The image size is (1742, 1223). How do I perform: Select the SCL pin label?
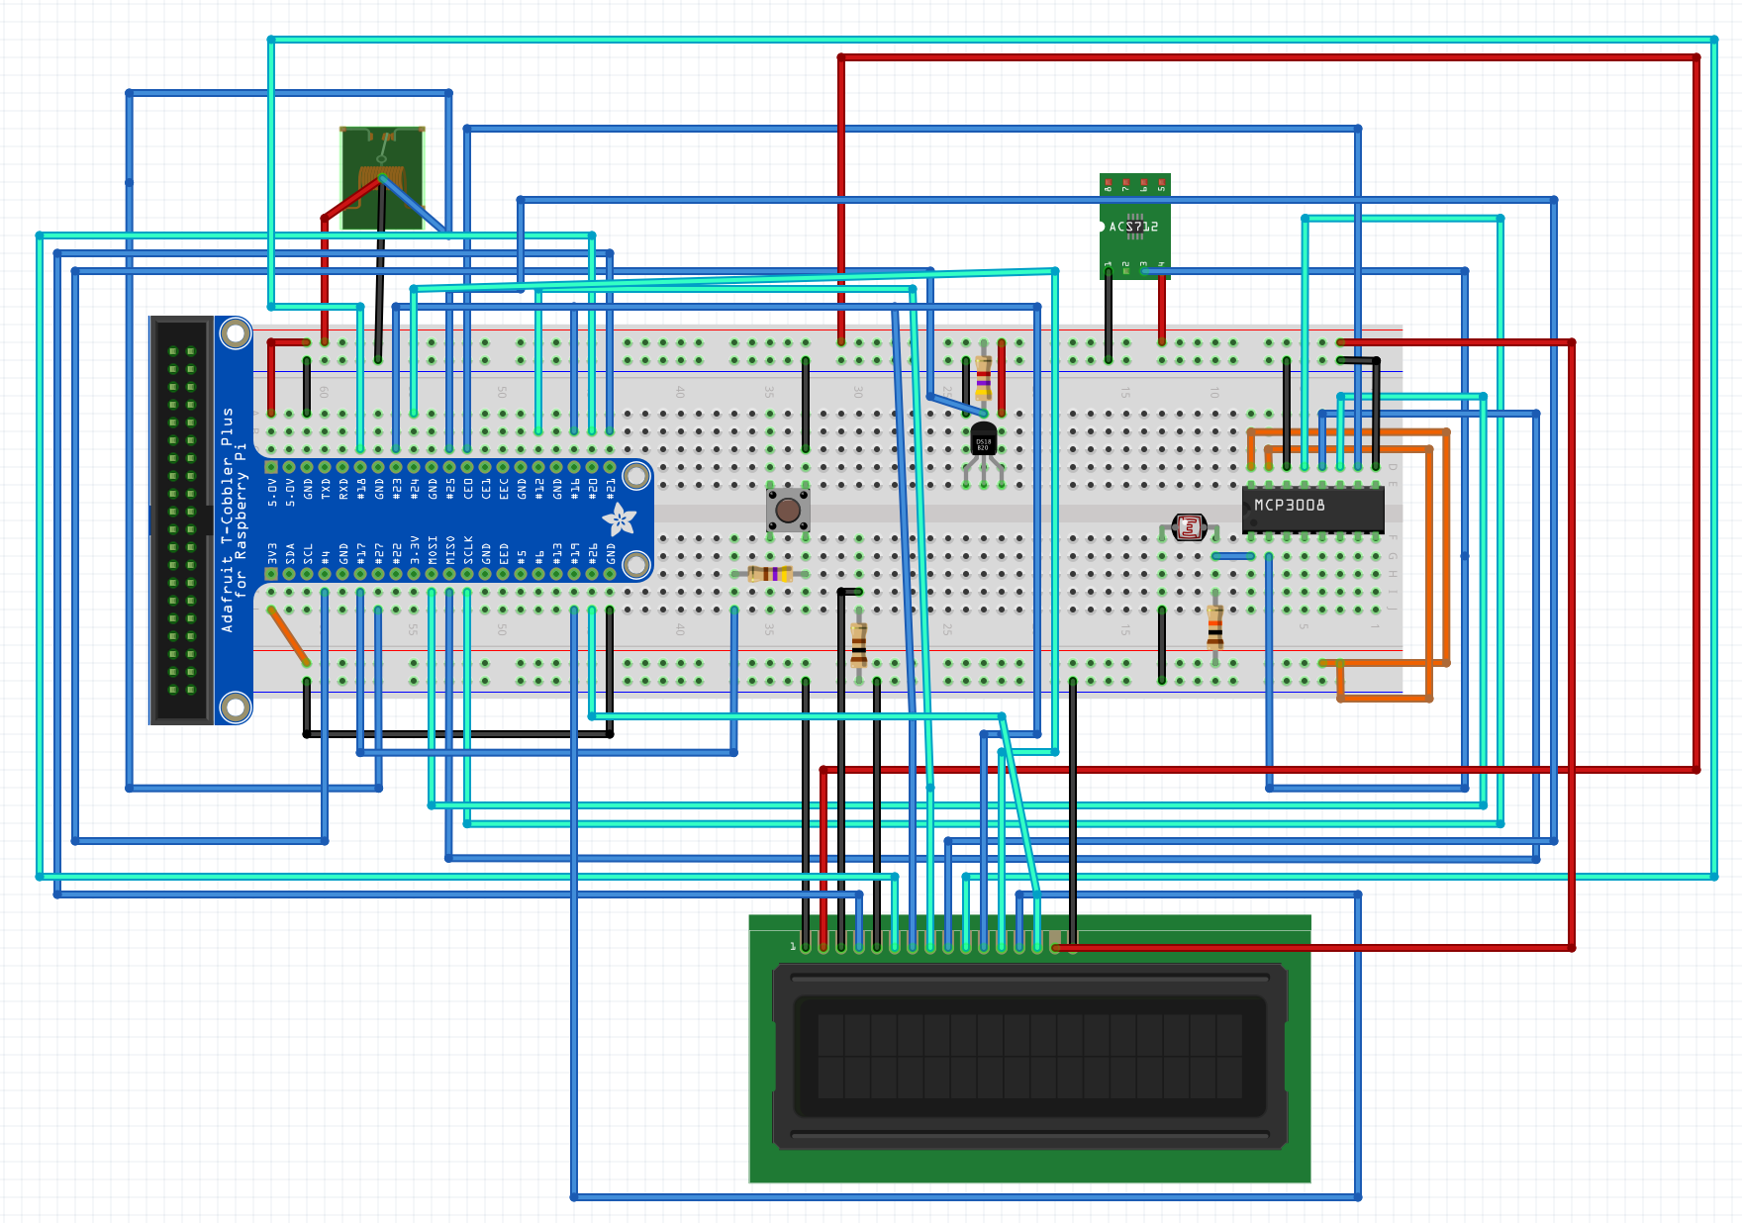coord(307,553)
